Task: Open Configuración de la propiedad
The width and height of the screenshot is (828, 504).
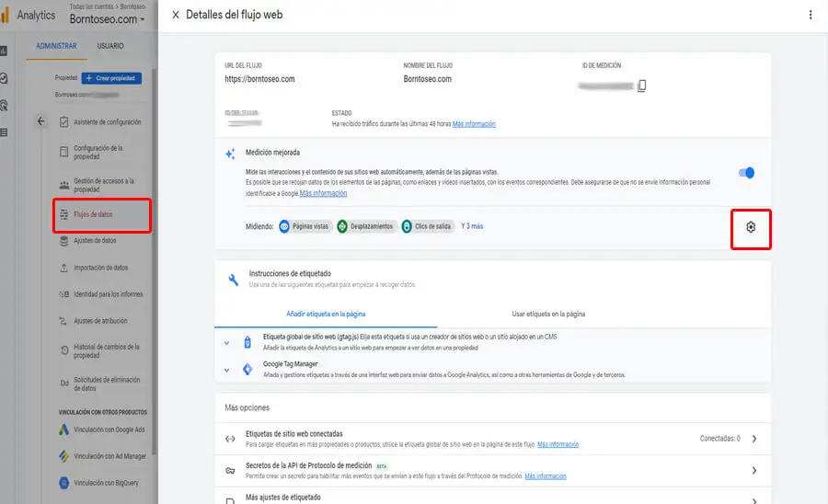Action: 100,152
